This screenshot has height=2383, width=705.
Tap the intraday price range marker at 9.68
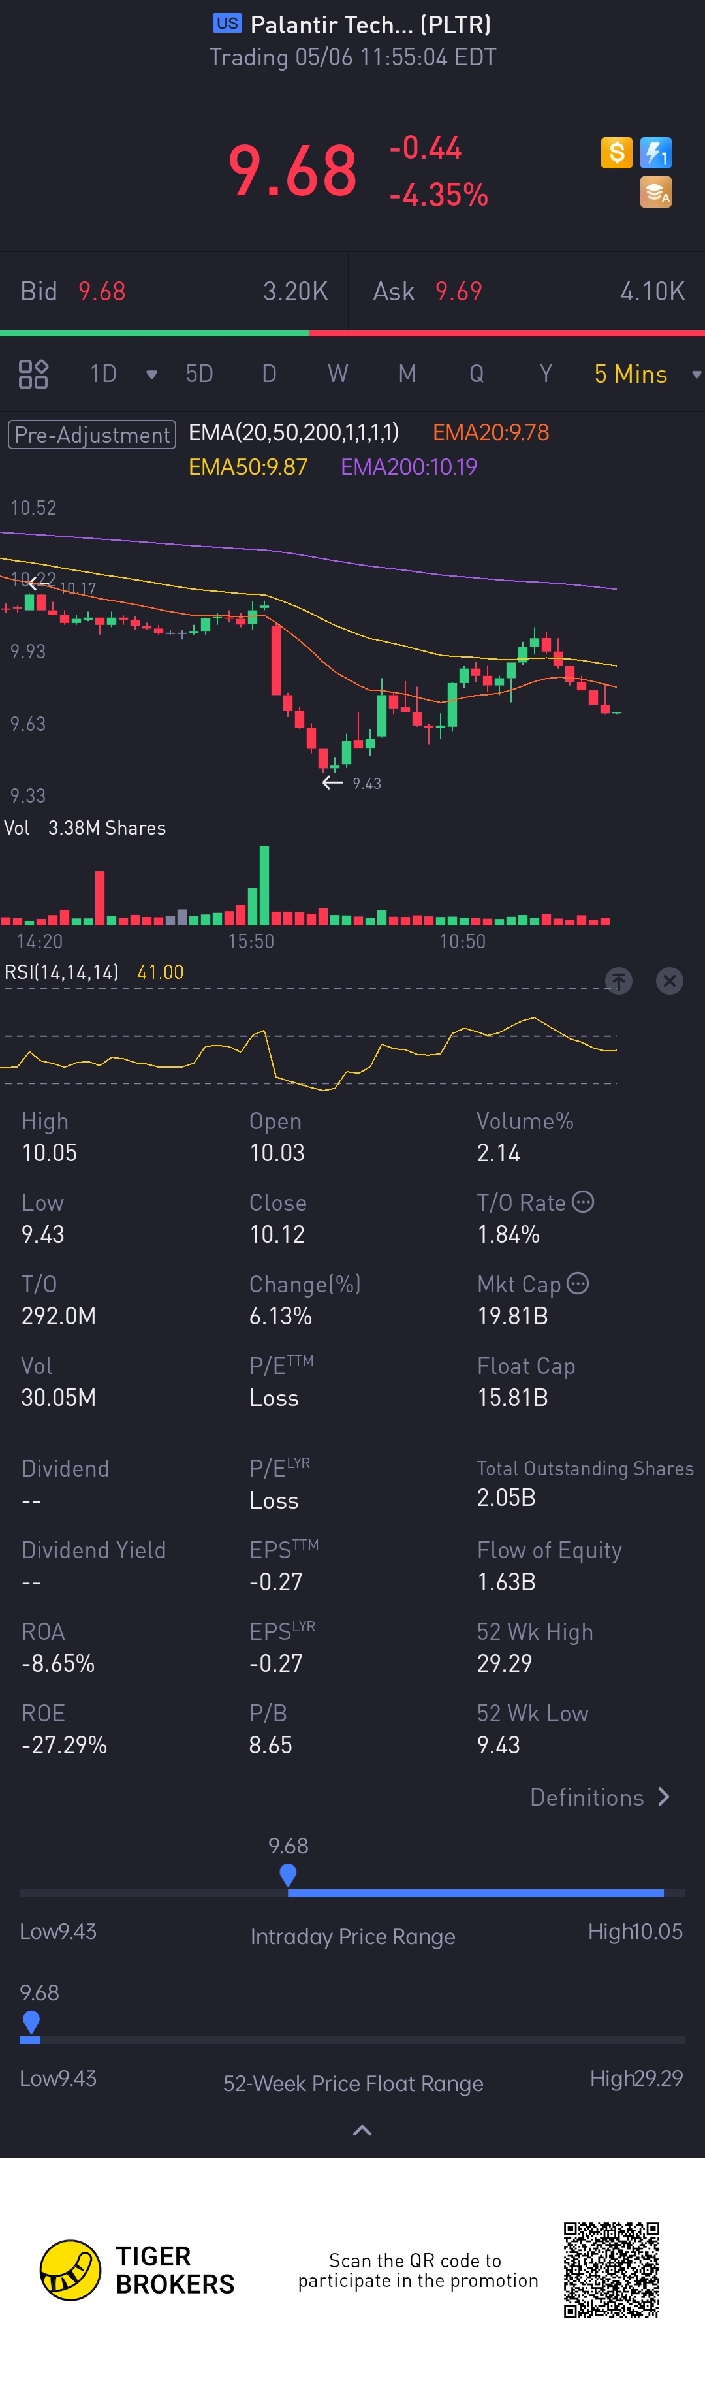pyautogui.click(x=288, y=1875)
